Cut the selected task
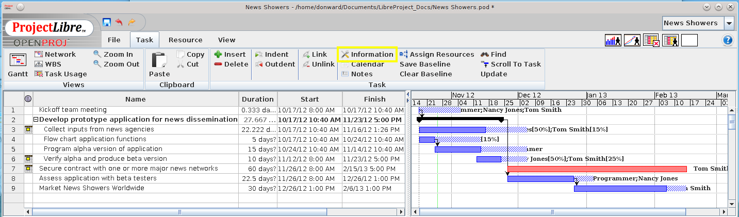Image resolution: width=739 pixels, height=217 pixels. 188,64
